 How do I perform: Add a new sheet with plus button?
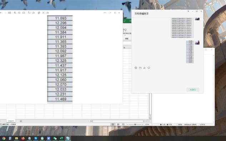pos(21,121)
